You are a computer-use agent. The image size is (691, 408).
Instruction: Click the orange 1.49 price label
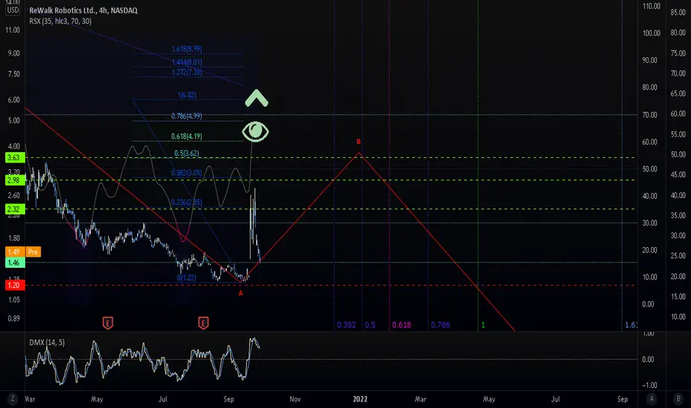13,252
